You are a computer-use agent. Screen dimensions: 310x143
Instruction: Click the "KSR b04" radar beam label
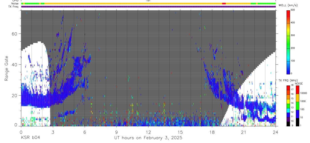pyautogui.click(x=30, y=138)
